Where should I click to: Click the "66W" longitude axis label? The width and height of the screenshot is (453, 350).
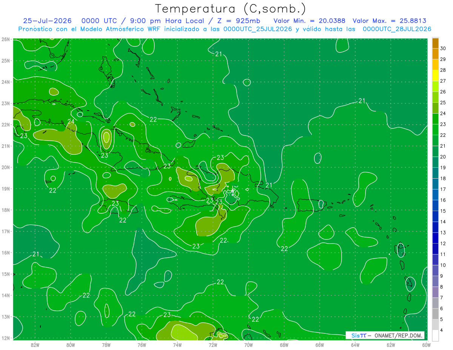pos(320,345)
